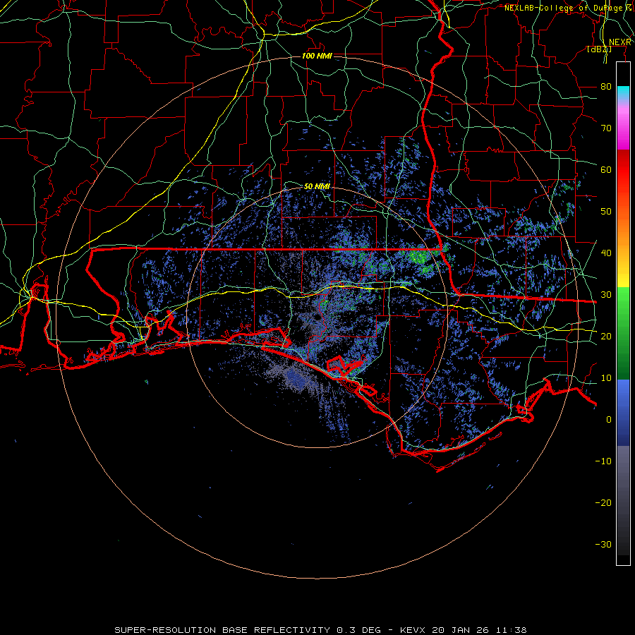Click the KEVX 20 JAN 26 11:38 timestamp
This screenshot has width=635, height=635.
(x=464, y=630)
